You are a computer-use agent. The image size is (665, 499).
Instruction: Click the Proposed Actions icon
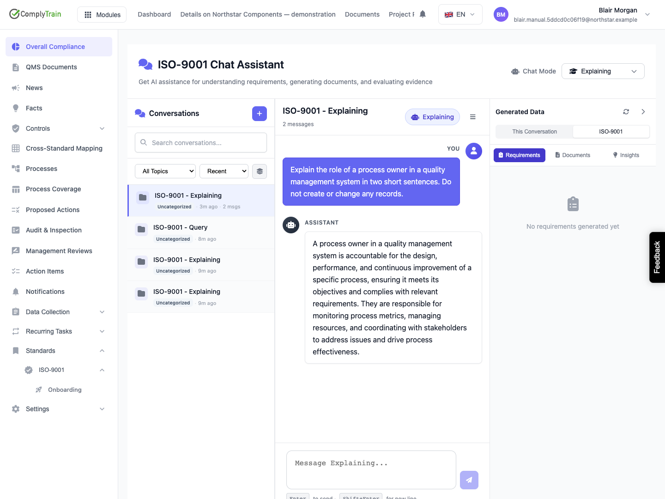(x=16, y=210)
